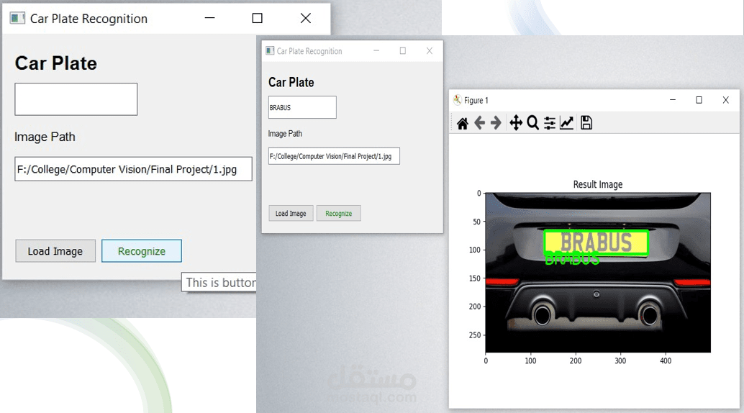The image size is (744, 413).
Task: Maximize the small Car Plate Recognition window
Action: [x=403, y=51]
